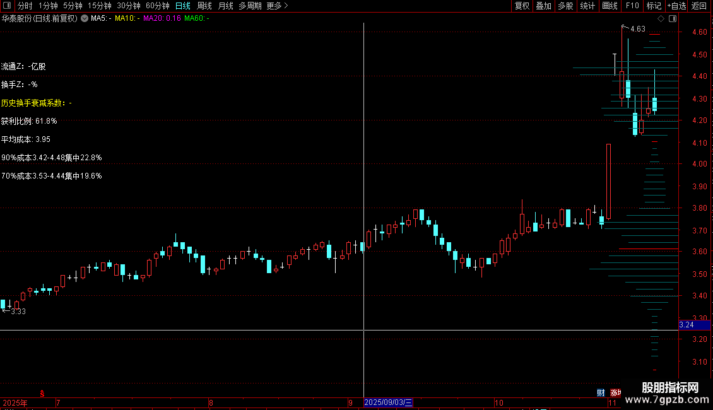This screenshot has width=713, height=410.
Task: Click the 获利比例: 61.8% value
Action: tap(29, 121)
